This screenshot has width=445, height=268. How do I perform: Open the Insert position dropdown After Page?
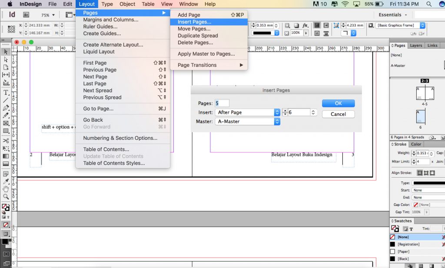pyautogui.click(x=247, y=112)
